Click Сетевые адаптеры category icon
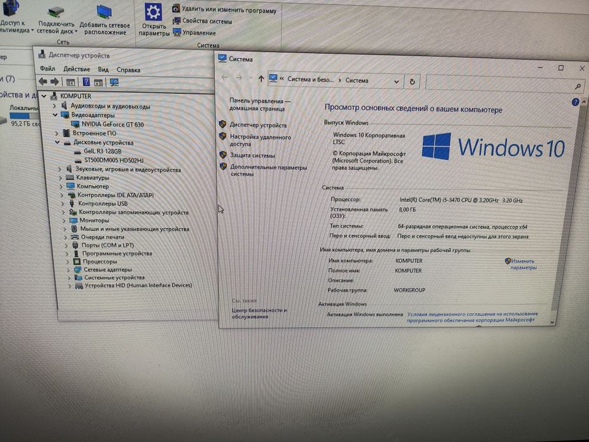 [78, 270]
